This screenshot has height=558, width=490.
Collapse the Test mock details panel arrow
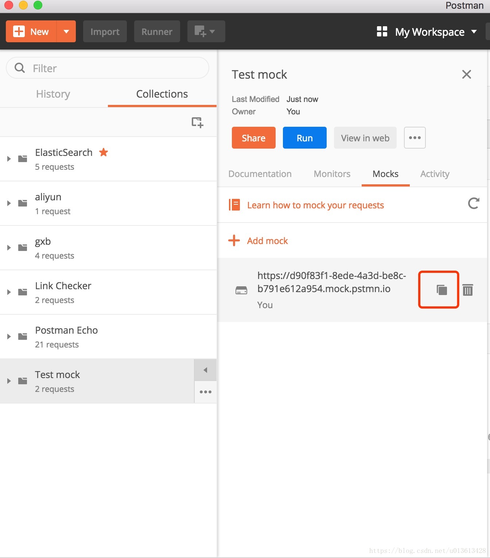point(206,370)
